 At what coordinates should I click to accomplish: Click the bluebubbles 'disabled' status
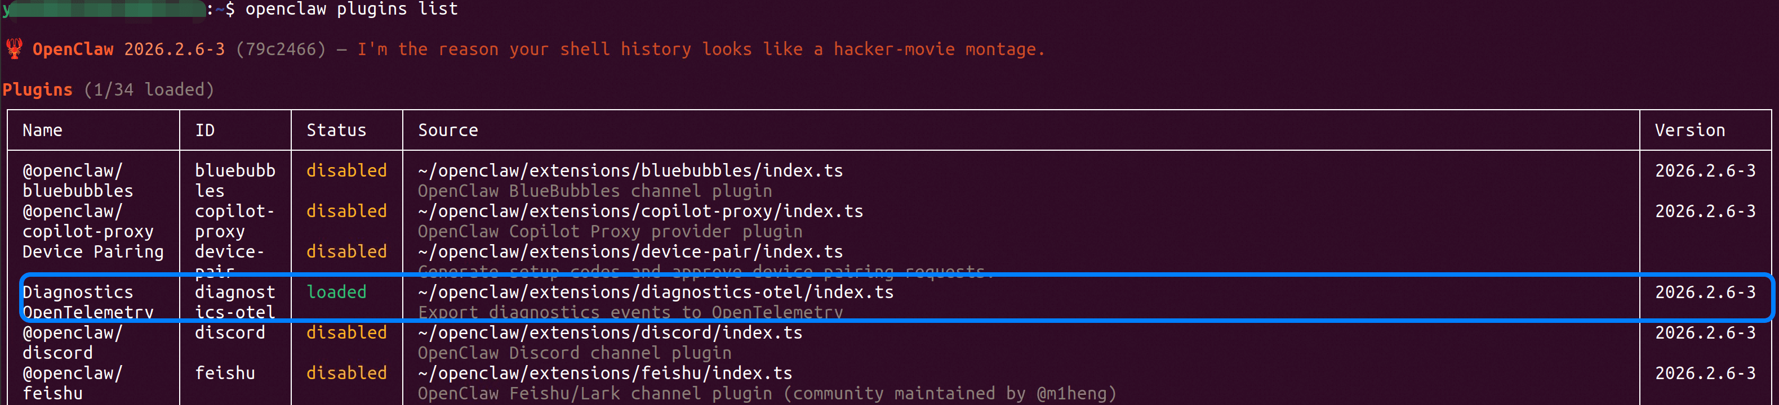(x=346, y=170)
